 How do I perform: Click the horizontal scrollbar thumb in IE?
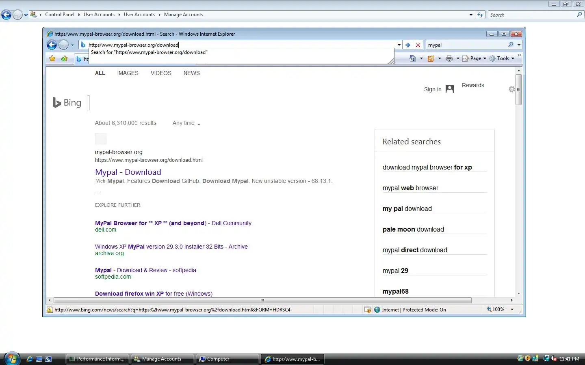[x=262, y=300]
